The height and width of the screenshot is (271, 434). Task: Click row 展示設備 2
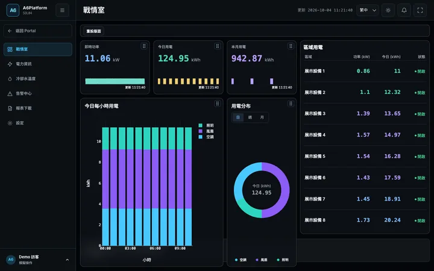pyautogui.click(x=365, y=92)
